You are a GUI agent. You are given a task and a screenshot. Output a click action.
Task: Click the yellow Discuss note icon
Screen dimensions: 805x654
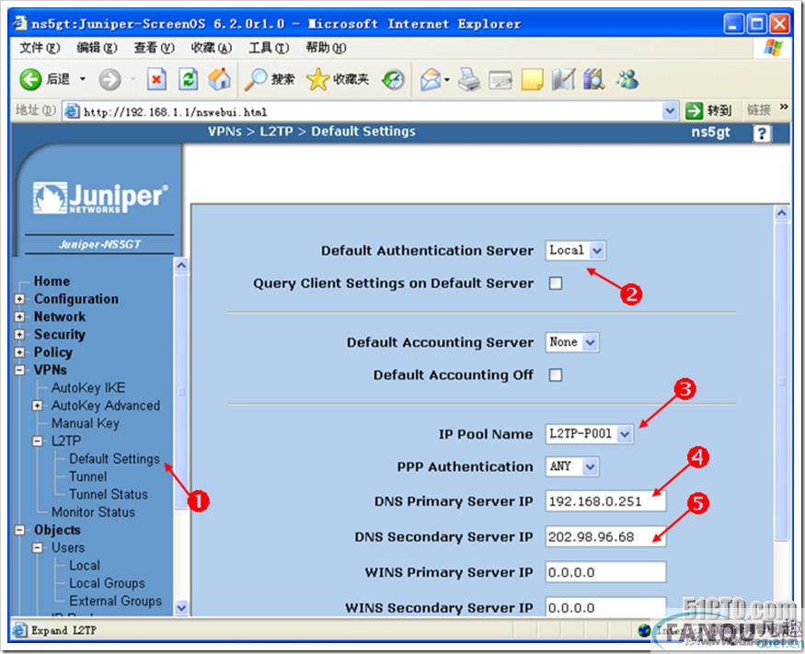[x=532, y=80]
